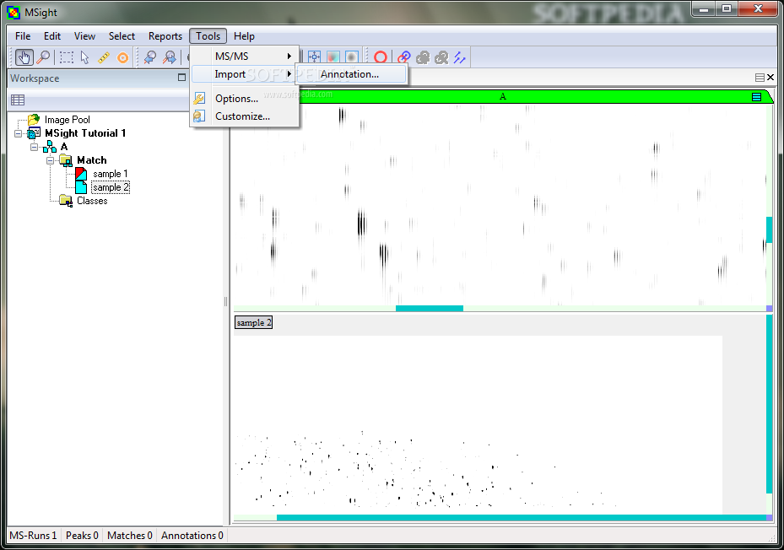Screen dimensions: 784x550
Task: Click the gray blurred spot icon
Action: tap(352, 57)
